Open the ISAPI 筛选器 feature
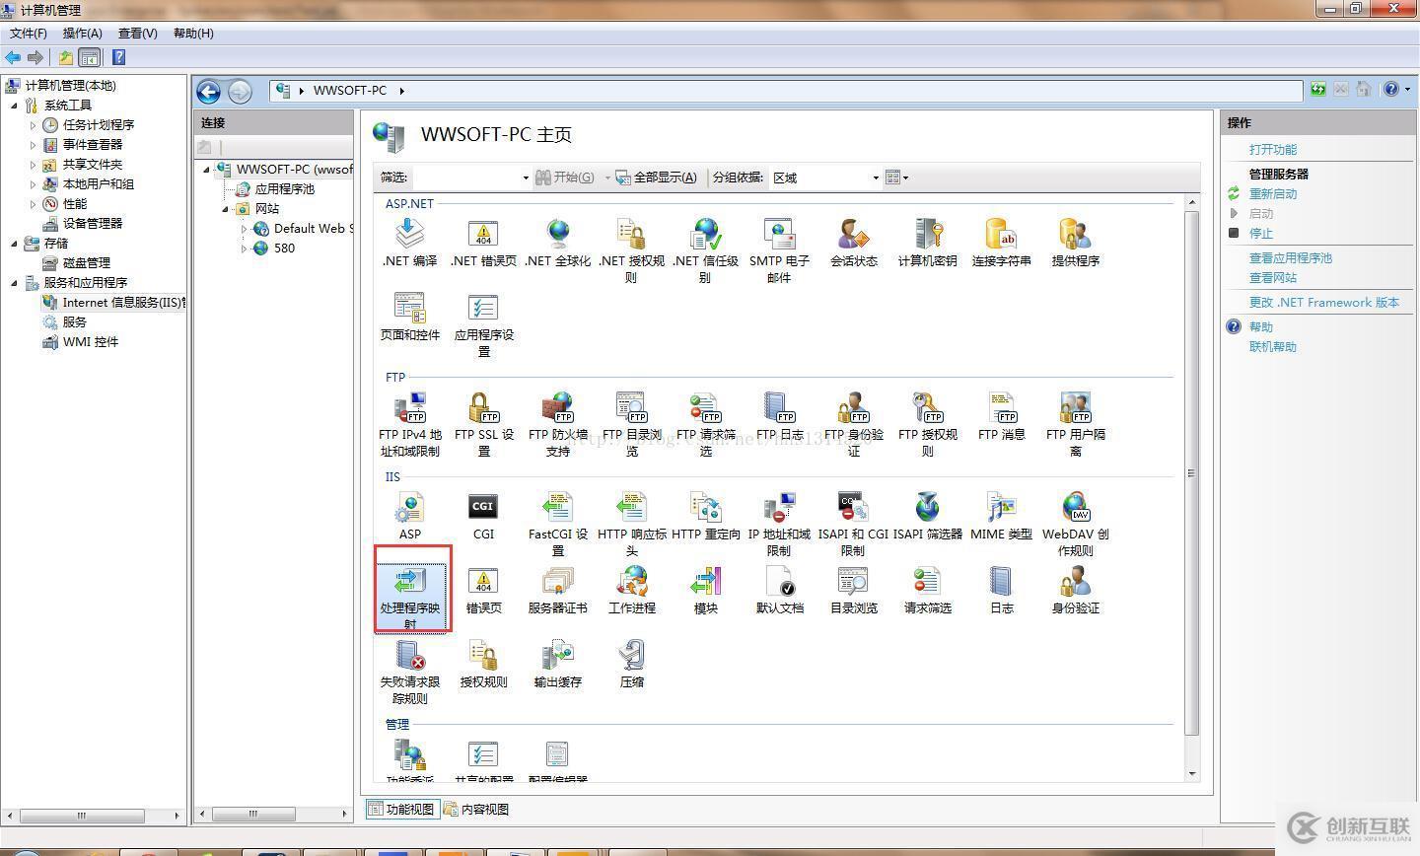The image size is (1420, 856). 927,516
